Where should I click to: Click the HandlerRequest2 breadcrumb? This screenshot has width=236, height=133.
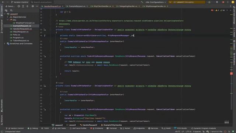[88, 125]
